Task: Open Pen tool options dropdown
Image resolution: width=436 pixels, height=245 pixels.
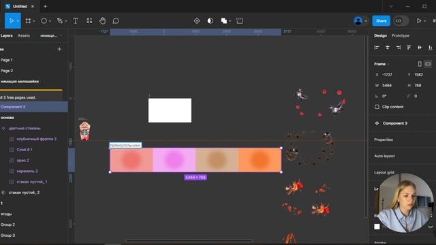Action: [x=66, y=21]
